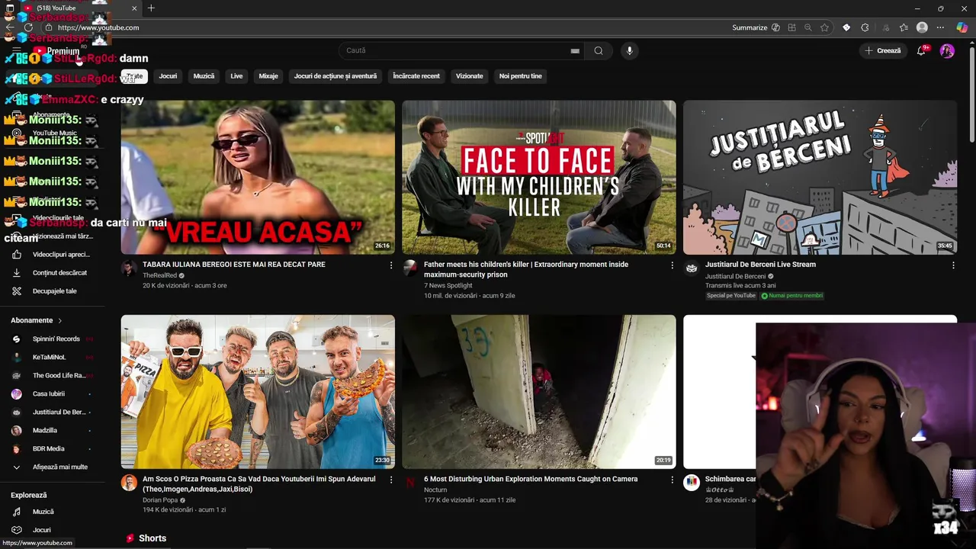976x549 pixels.
Task: Reload the page with the refresh icon
Action: [29, 27]
